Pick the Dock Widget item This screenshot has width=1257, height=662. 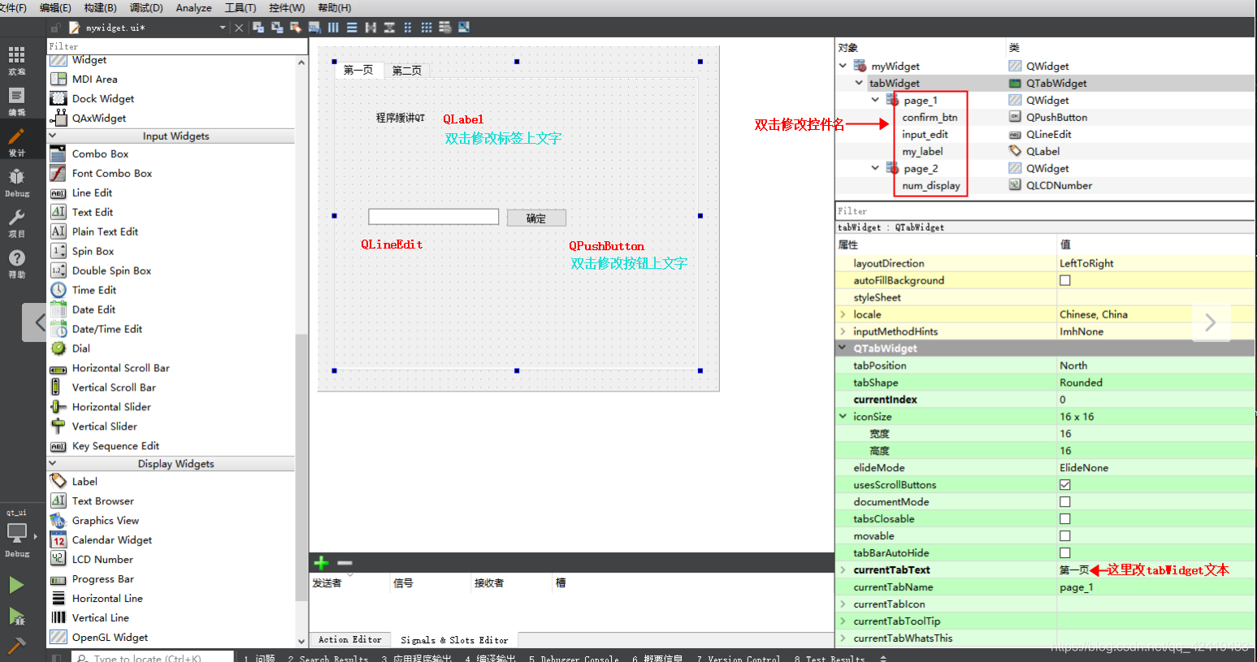click(93, 98)
